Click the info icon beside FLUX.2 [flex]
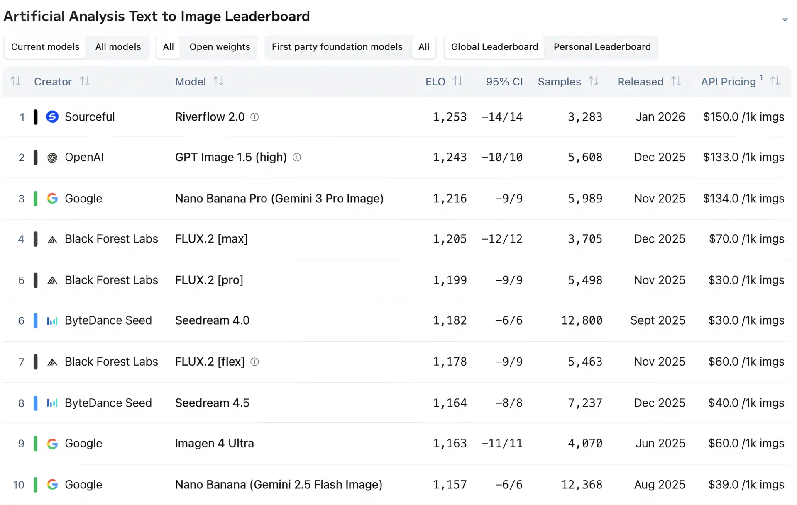Screen dimensions: 797x505 pos(254,362)
